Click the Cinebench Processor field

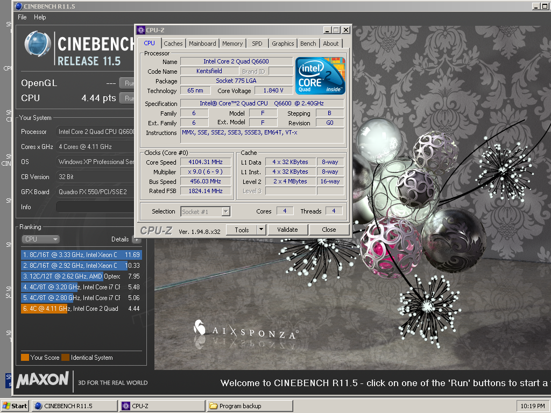(x=95, y=132)
